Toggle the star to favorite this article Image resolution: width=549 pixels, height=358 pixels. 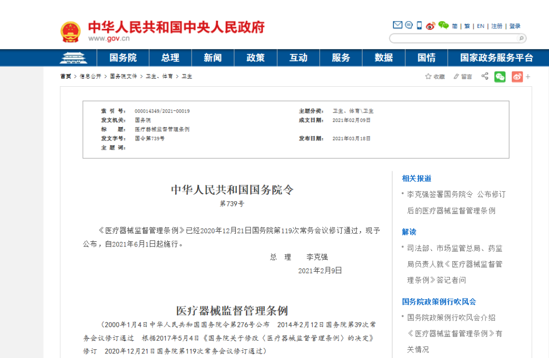coord(429,76)
